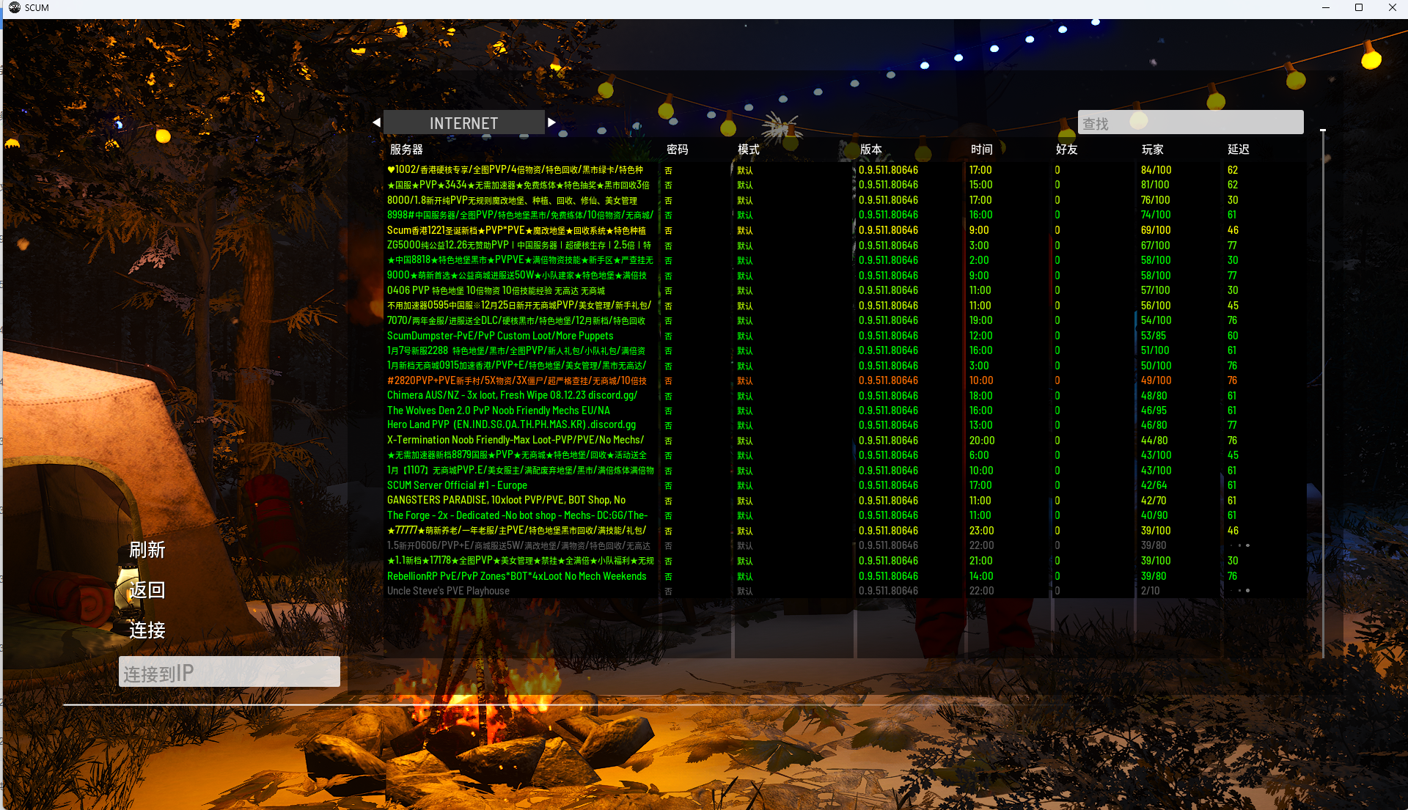Click player count 53/85

click(x=1154, y=336)
